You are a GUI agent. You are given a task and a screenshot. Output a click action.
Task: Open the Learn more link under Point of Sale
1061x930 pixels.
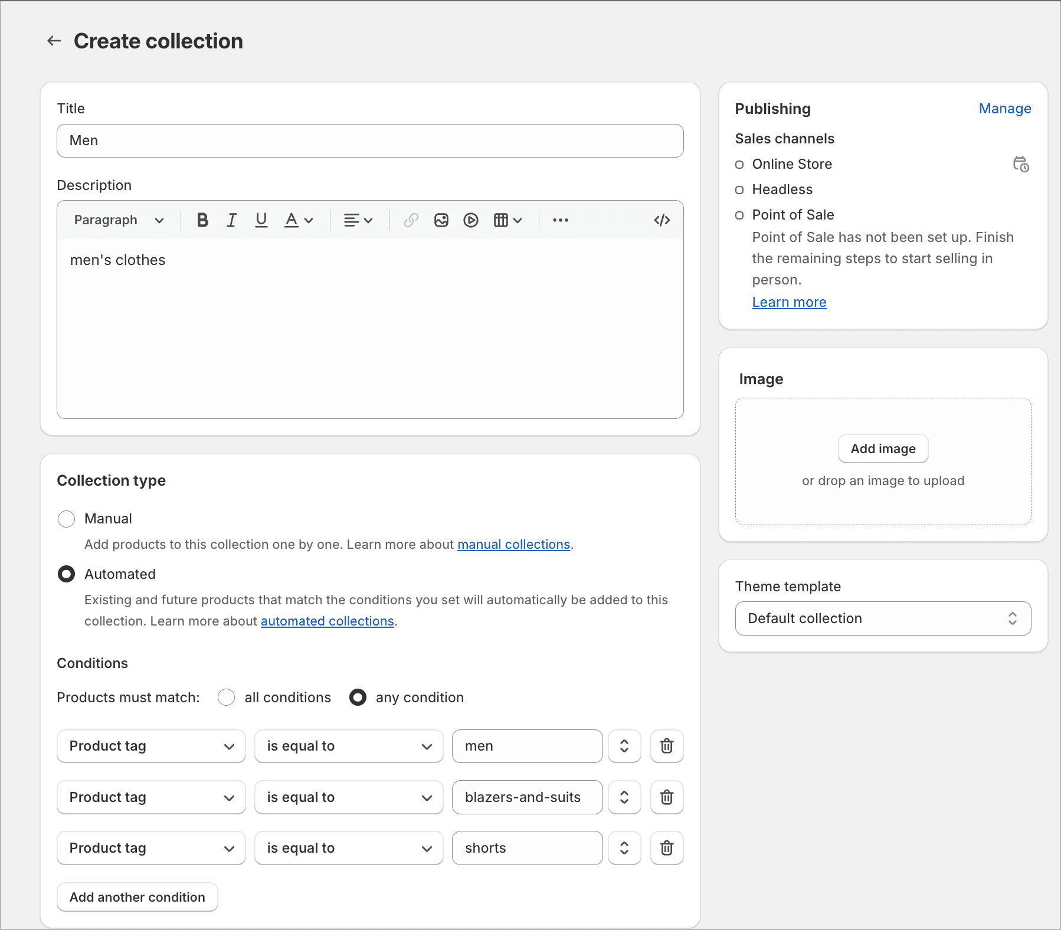point(789,302)
